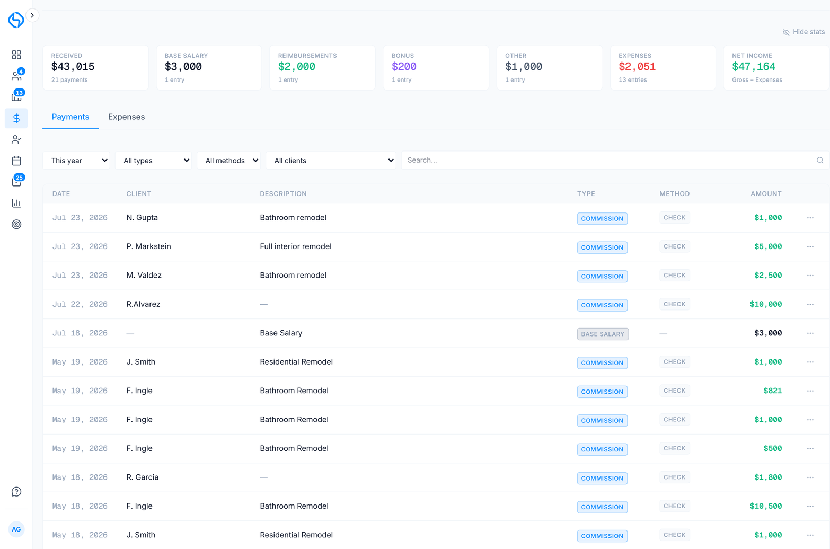Click the METHOD column header
The image size is (830, 549).
pyautogui.click(x=675, y=194)
